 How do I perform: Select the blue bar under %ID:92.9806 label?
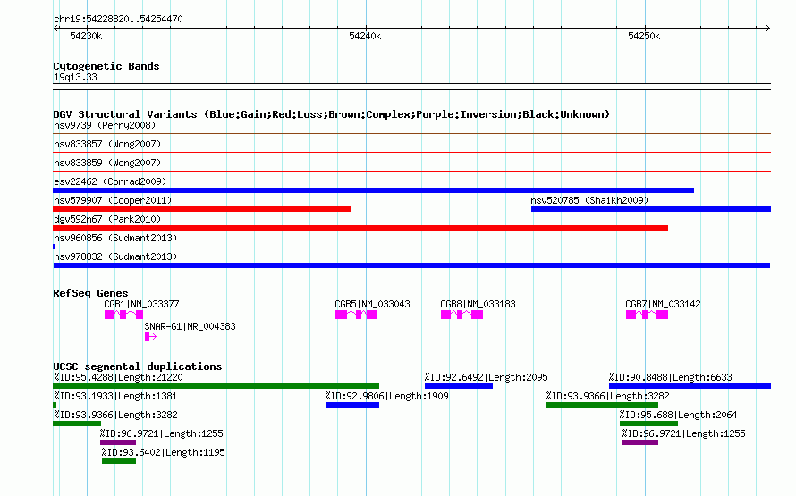352,405
